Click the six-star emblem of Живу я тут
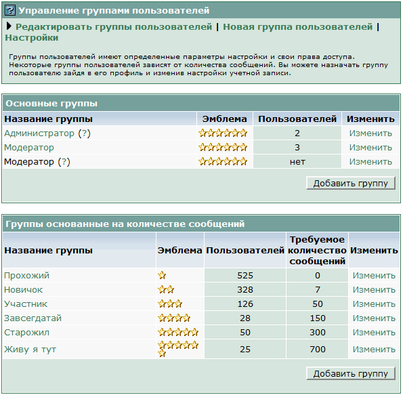This screenshot has width=405, height=397. click(x=178, y=349)
